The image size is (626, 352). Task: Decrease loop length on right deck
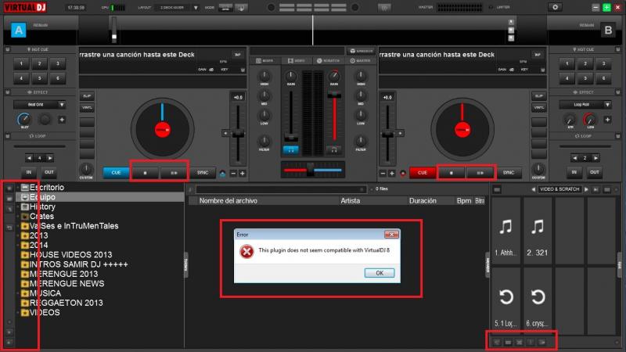[574, 158]
